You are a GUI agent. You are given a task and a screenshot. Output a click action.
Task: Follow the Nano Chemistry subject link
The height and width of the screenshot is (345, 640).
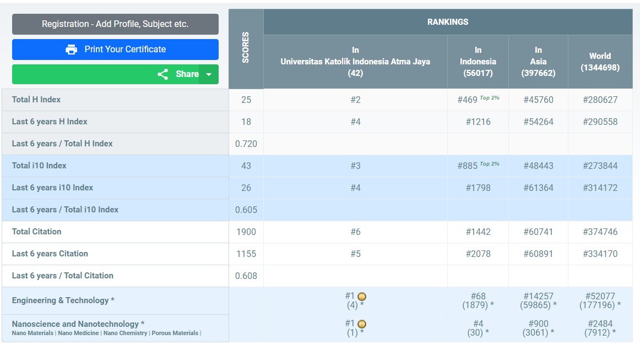click(x=125, y=333)
